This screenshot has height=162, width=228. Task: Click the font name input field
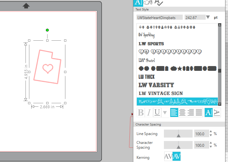[159, 17]
